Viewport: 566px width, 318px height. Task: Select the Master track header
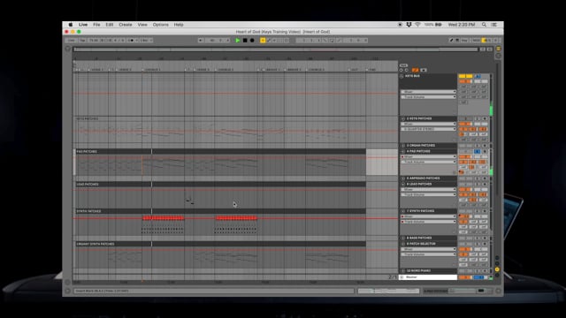click(x=428, y=277)
